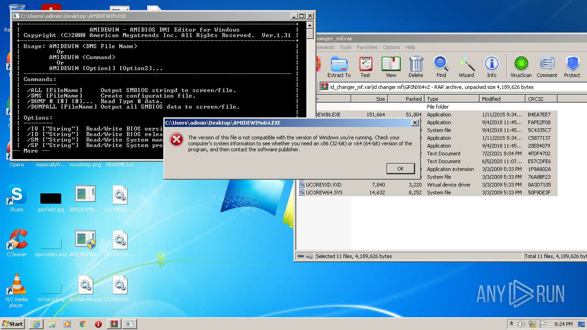Close the AMIDEWINx64.EXE error dialog with X
587x330 pixels.
click(x=415, y=123)
